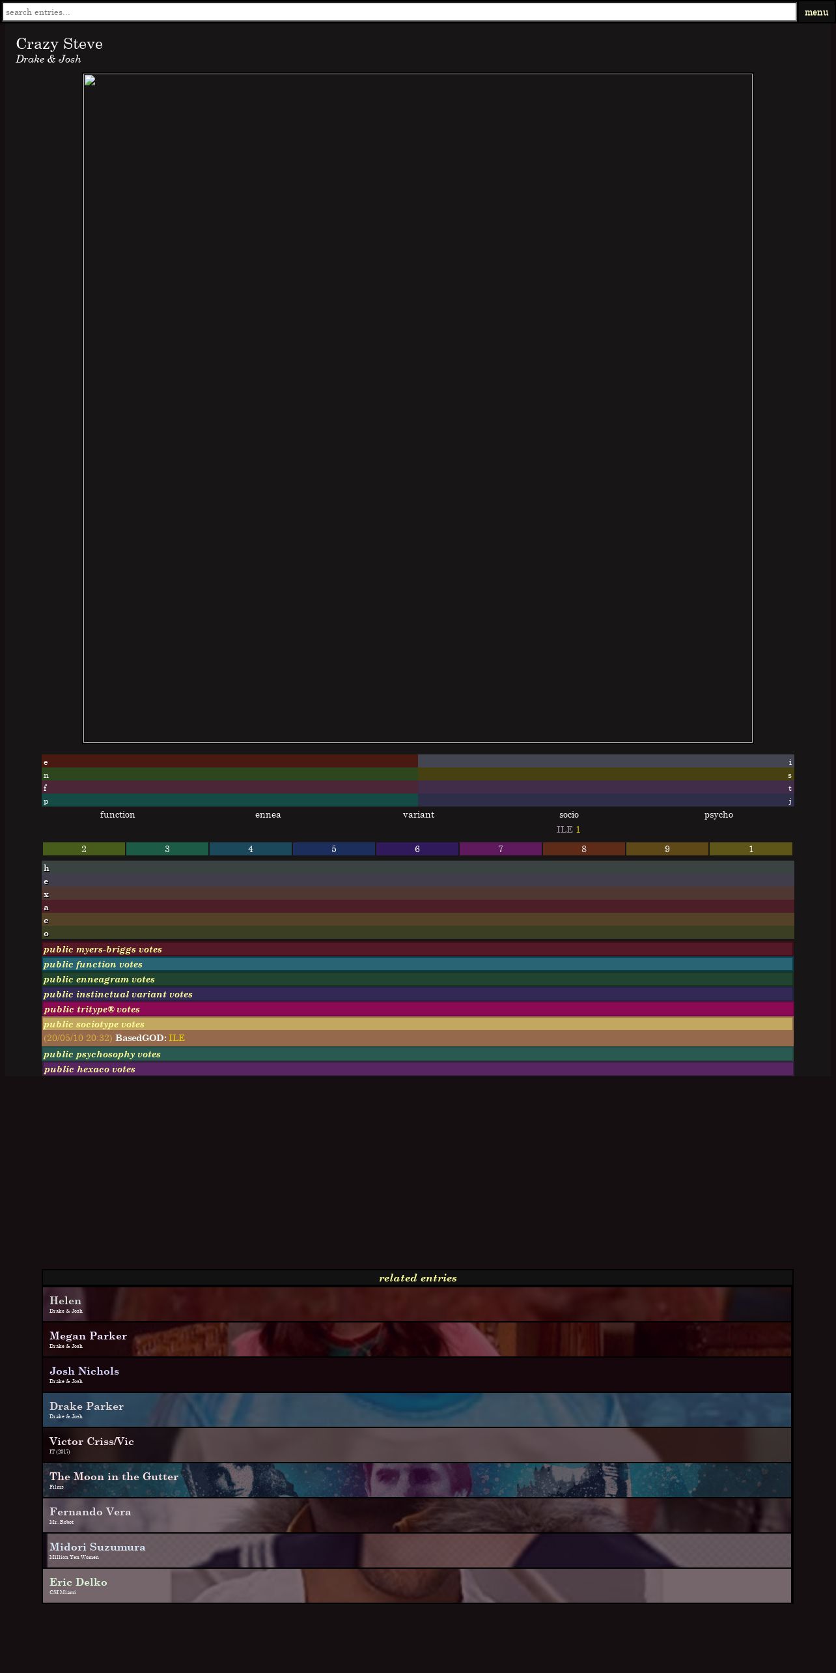836x1673 pixels.
Task: Expand public psychosophy votes
Action: [x=418, y=1054]
